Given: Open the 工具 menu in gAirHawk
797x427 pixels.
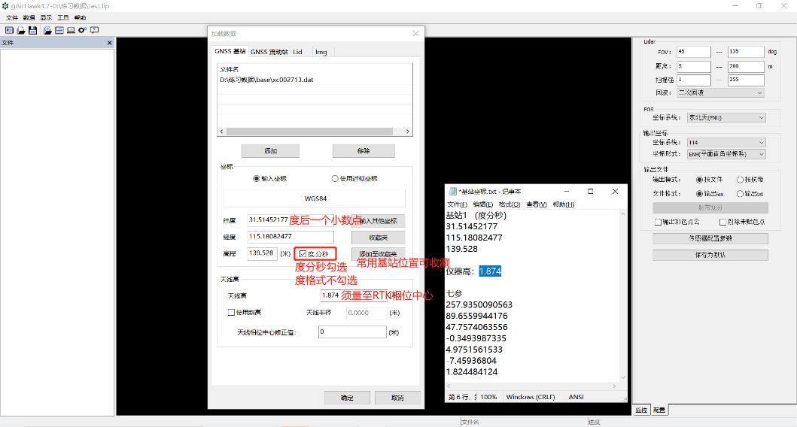Looking at the screenshot, I should (x=63, y=18).
